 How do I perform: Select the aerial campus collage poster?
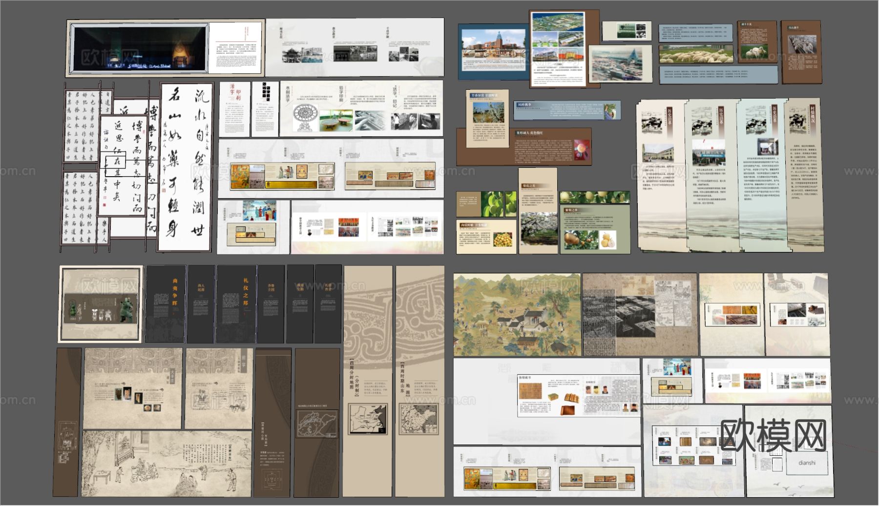pyautogui.click(x=558, y=49)
